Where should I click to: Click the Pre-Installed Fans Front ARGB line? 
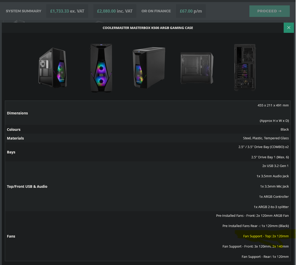click(x=252, y=216)
